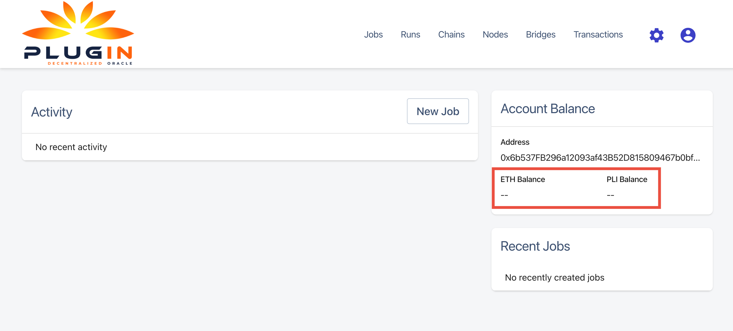Open the Chains navigation item
733x331 pixels.
tap(452, 34)
